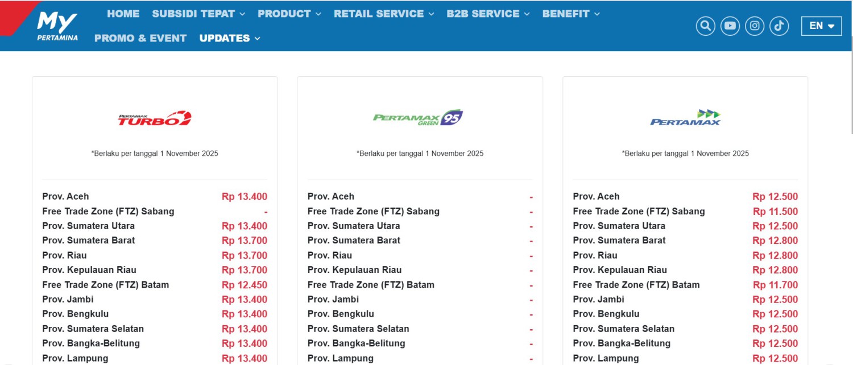The image size is (853, 365).
Task: Open Pertamina's Instagram icon
Action: click(x=754, y=26)
